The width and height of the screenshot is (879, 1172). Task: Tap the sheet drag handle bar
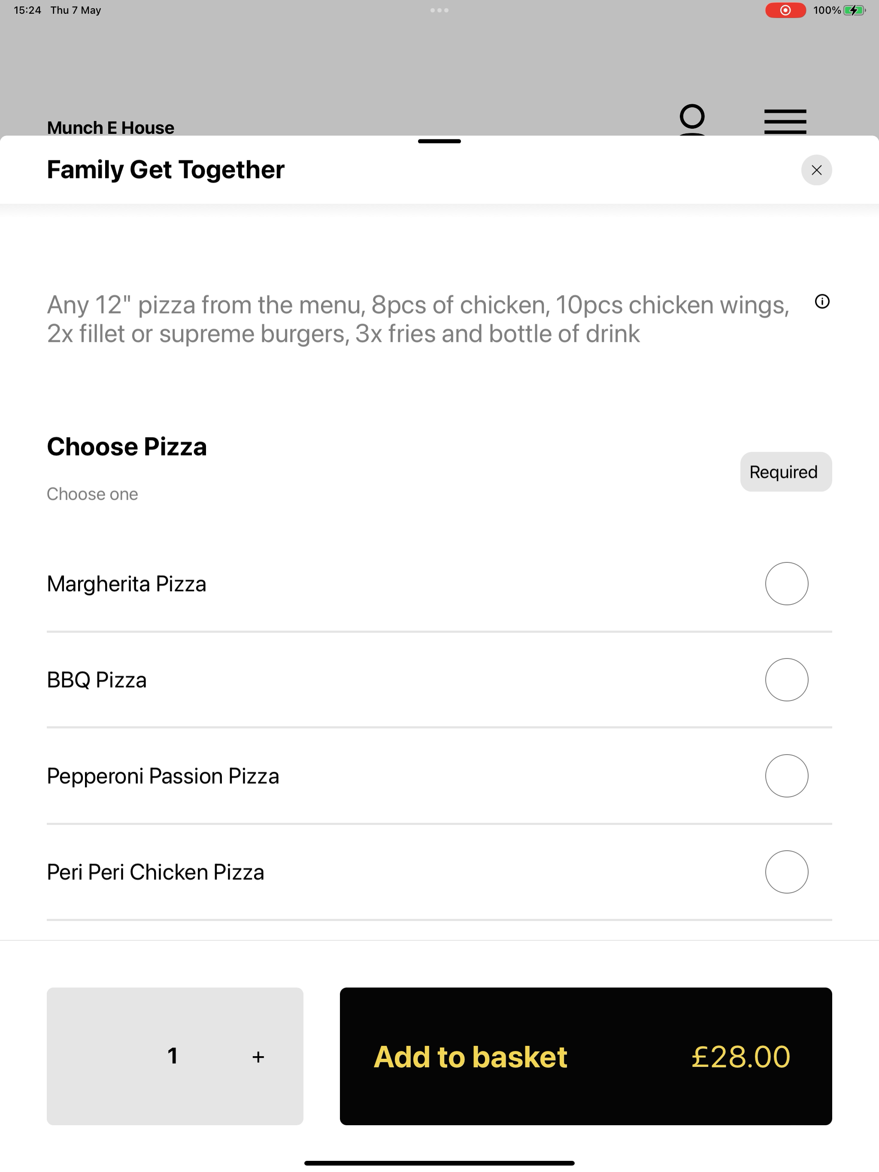[x=439, y=142]
